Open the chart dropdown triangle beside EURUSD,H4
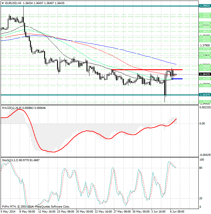Viewport: 211px width, 214px height. pyautogui.click(x=3, y=3)
